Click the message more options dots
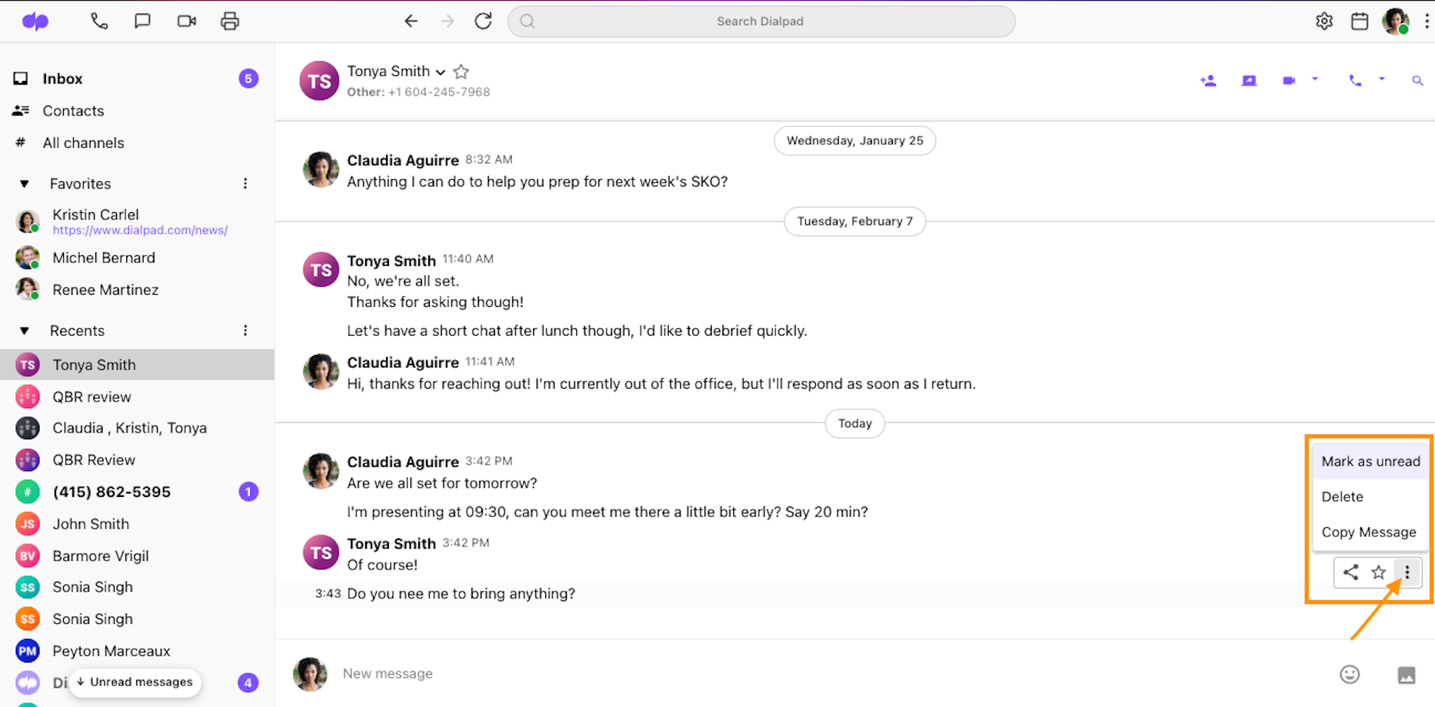 coord(1407,572)
